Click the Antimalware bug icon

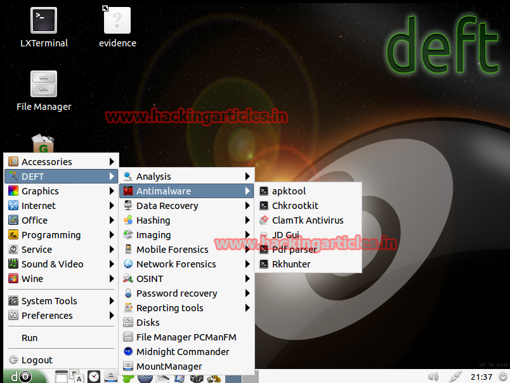(x=128, y=191)
